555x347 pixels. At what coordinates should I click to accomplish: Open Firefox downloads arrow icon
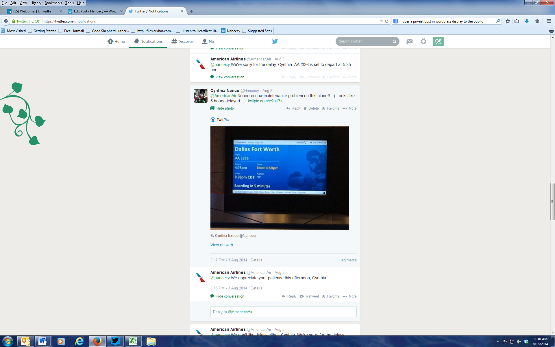(527, 21)
